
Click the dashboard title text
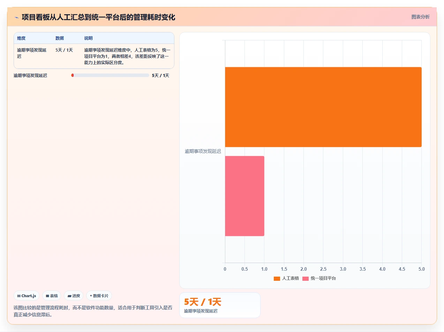(98, 17)
